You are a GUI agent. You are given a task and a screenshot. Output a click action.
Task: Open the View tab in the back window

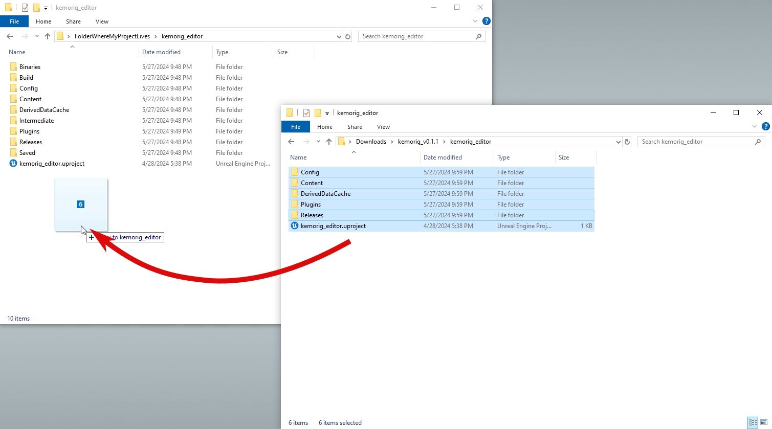tap(102, 21)
